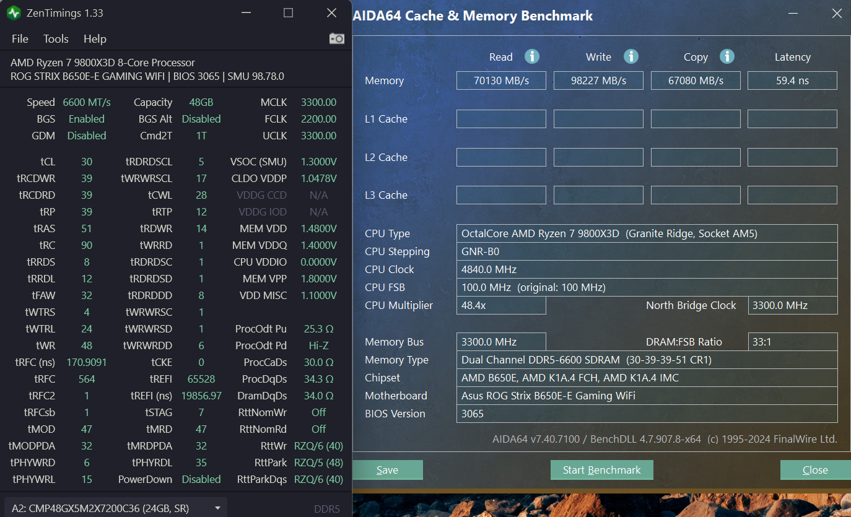Click the Cmd2T value 1T
Viewport: 851px width, 517px height.
point(201,136)
